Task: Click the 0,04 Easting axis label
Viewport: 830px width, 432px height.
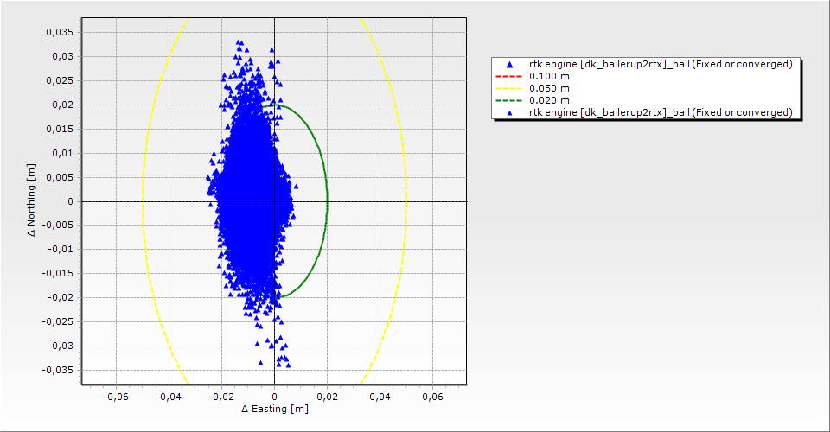Action: (380, 397)
